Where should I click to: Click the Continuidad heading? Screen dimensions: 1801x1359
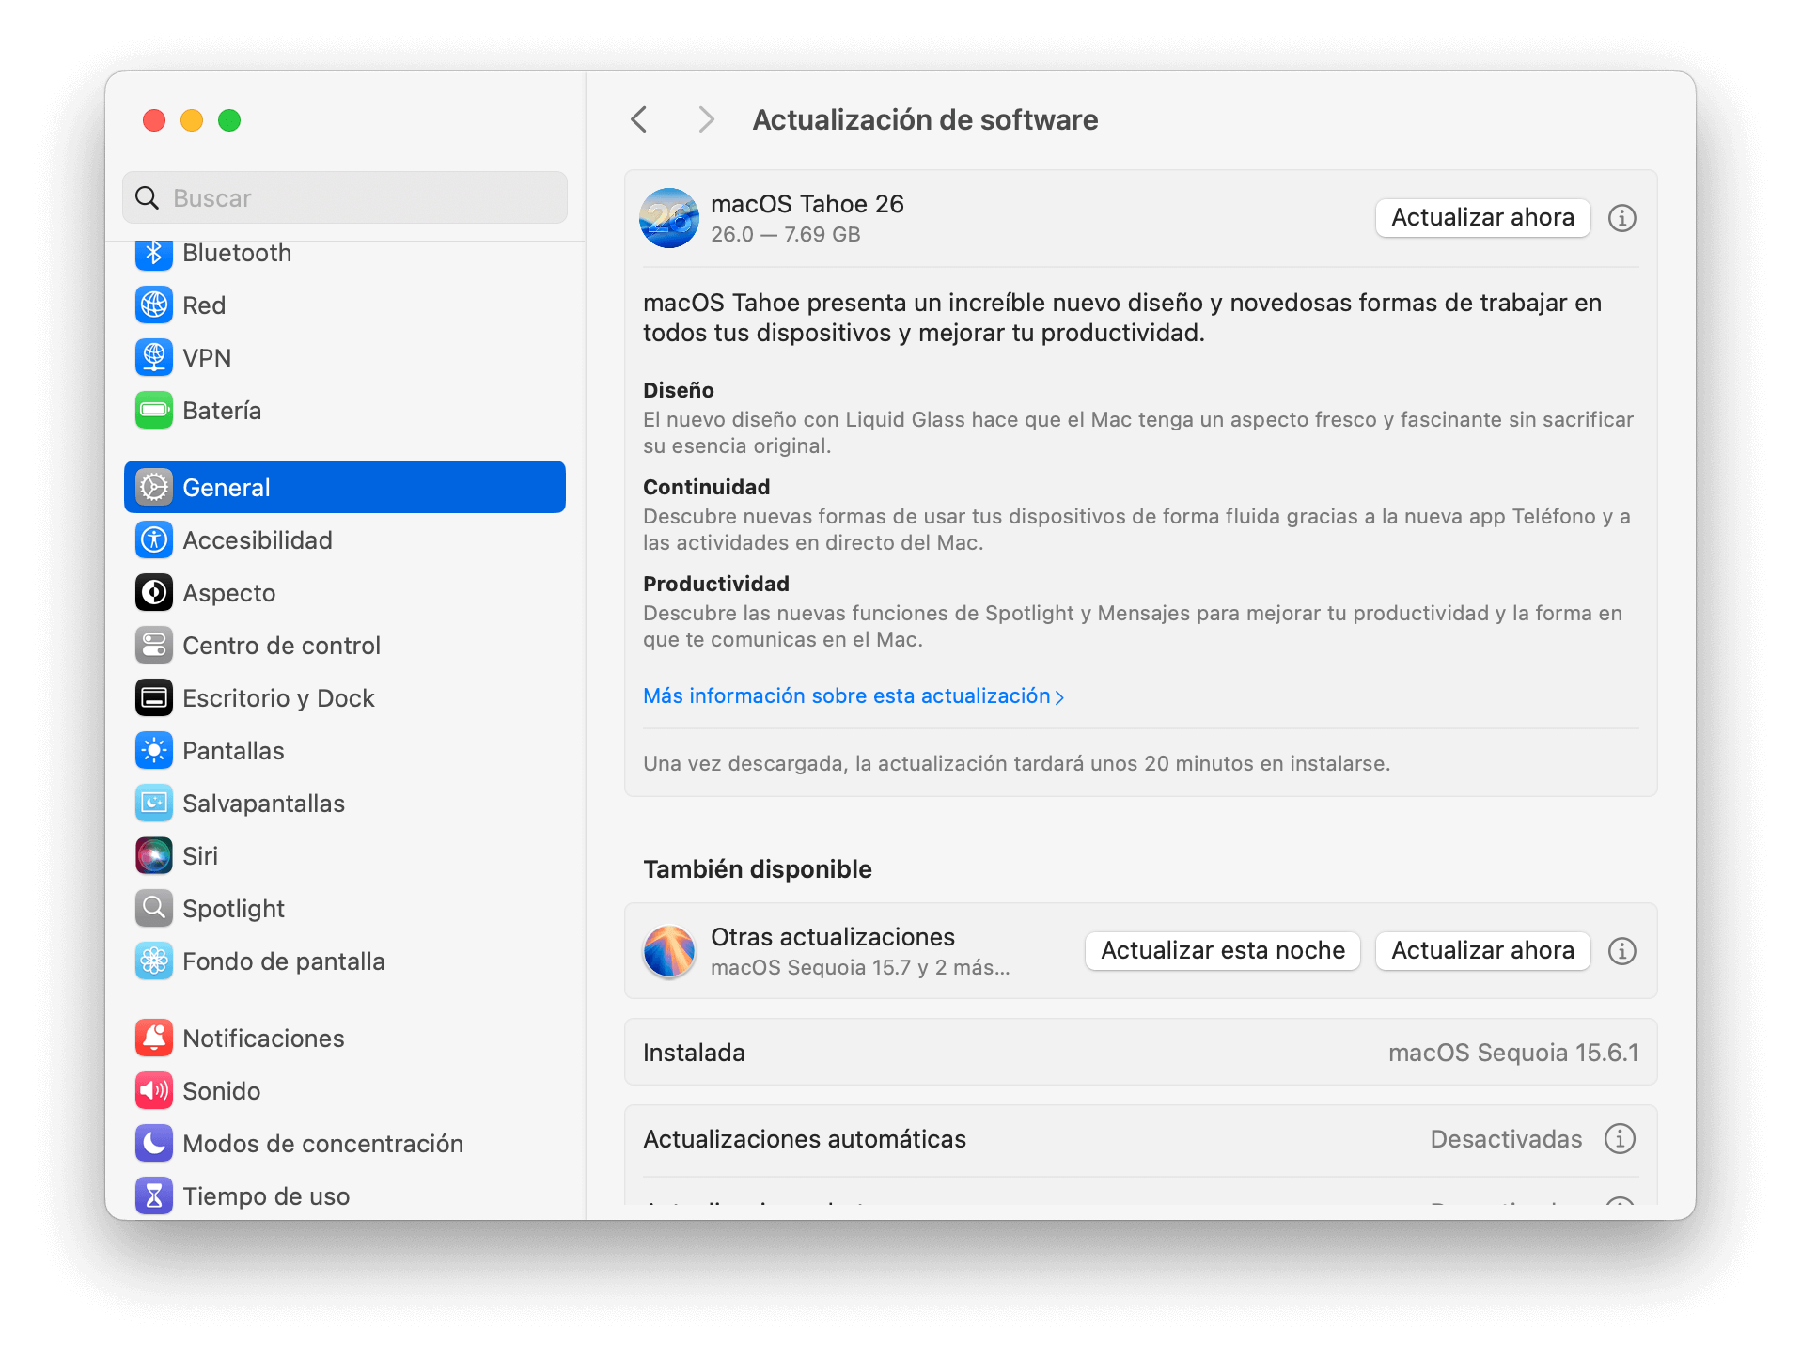point(707,487)
